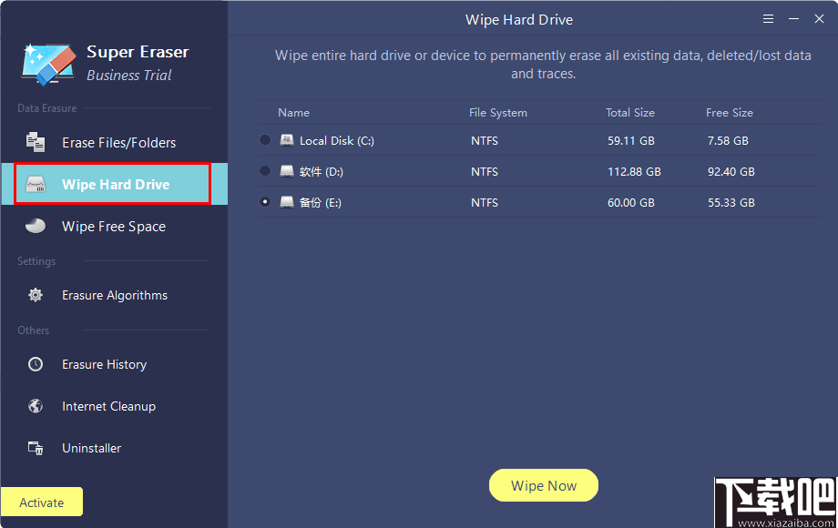
Task: Click the 112.88 GB total size value
Action: [x=634, y=172]
